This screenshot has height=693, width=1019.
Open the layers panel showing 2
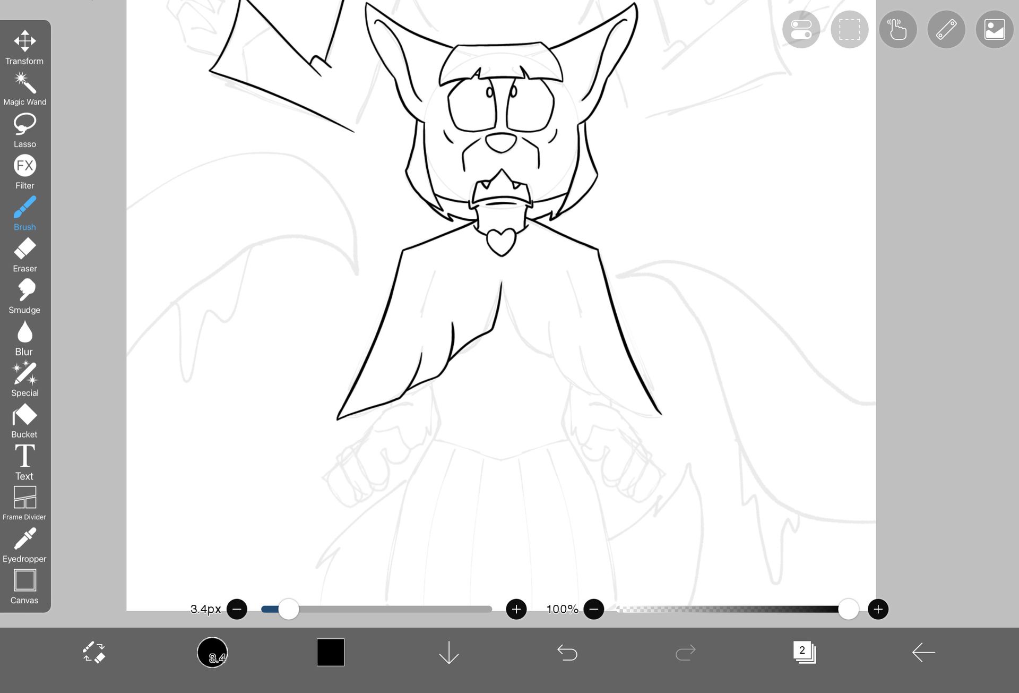tap(804, 652)
